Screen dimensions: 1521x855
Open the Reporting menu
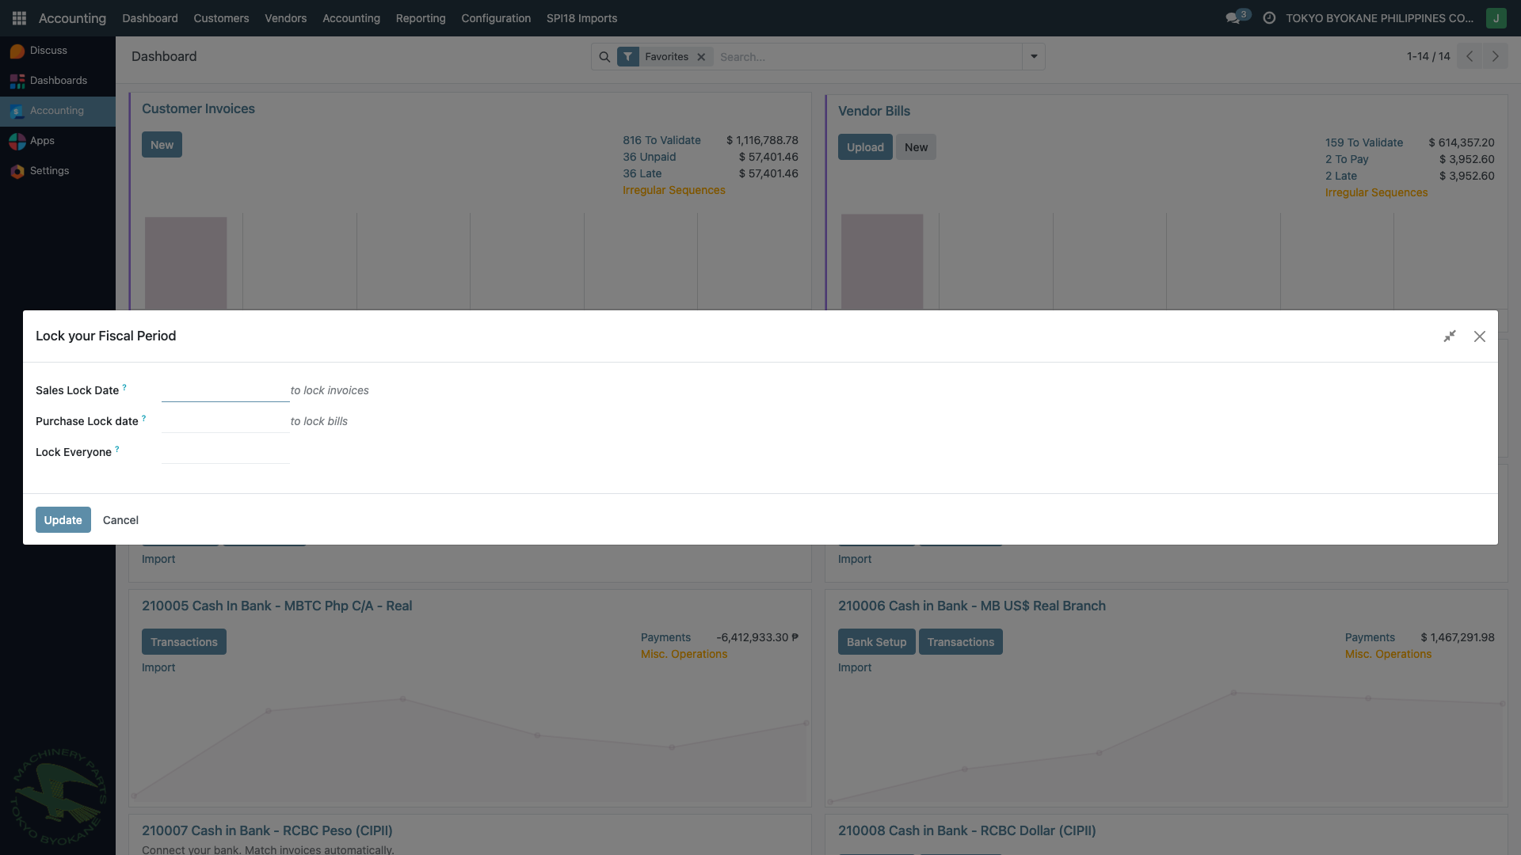pos(421,17)
